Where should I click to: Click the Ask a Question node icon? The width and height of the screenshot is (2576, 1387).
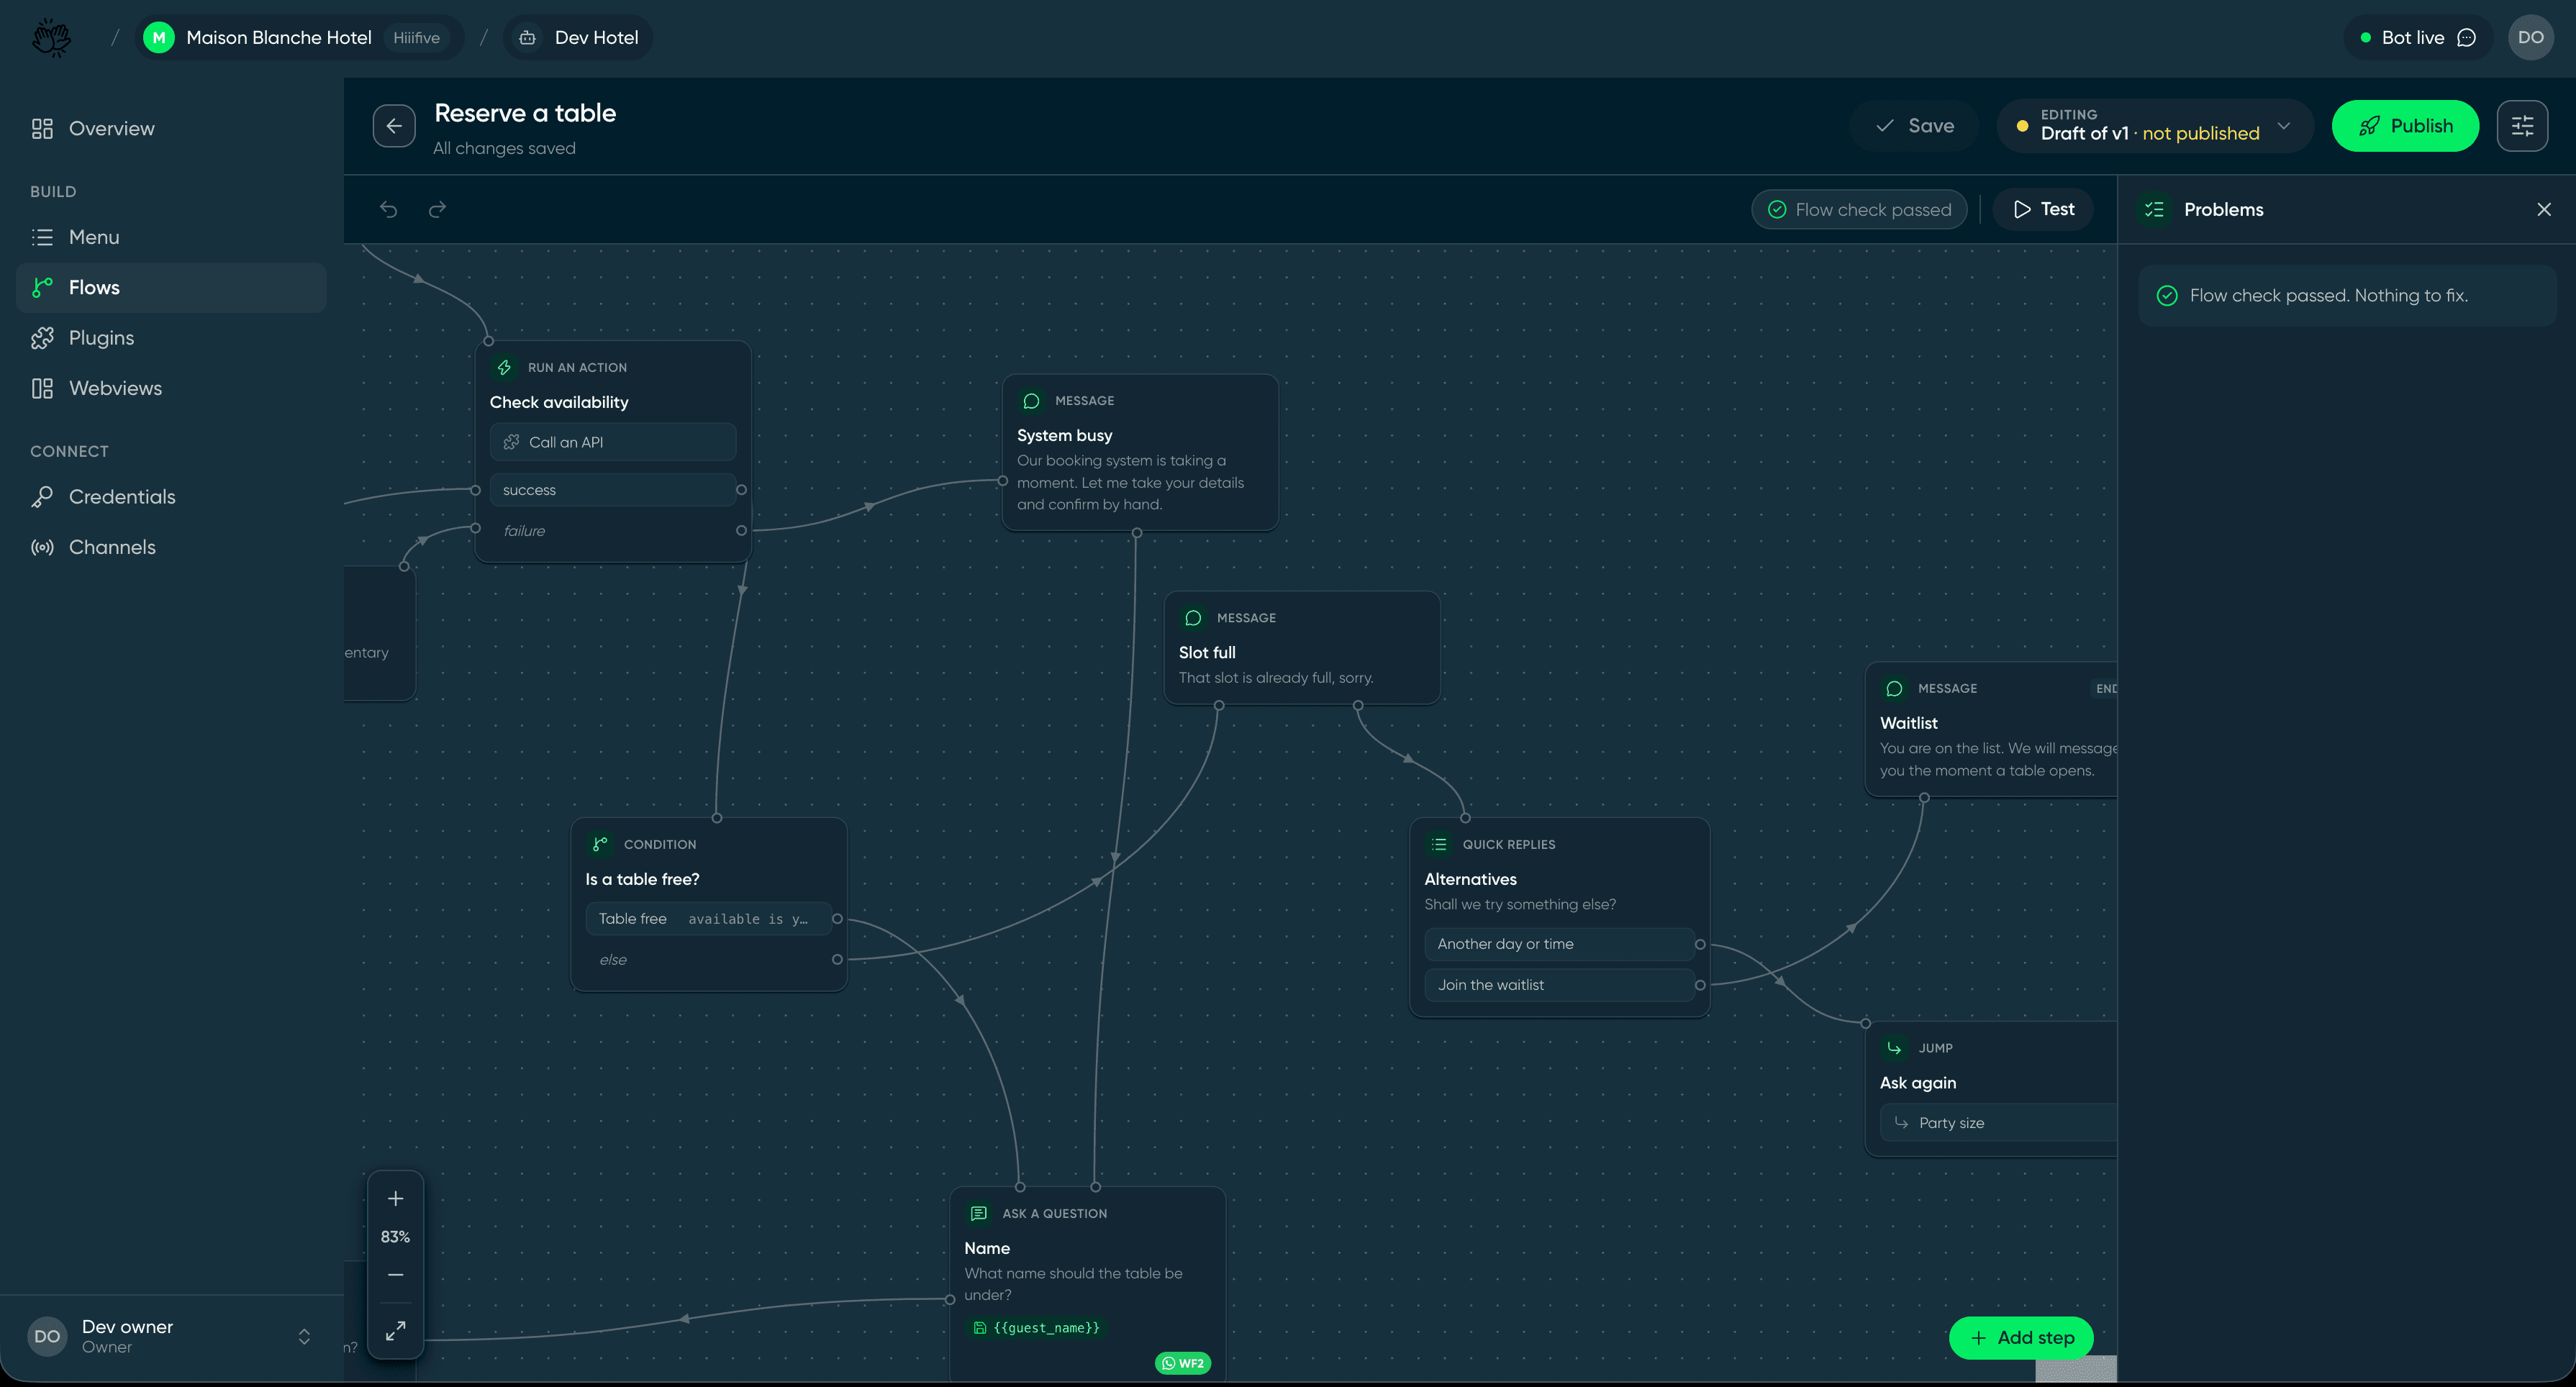979,1214
